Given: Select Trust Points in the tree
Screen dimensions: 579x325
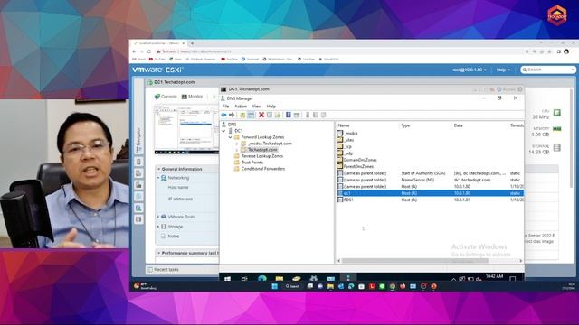Looking at the screenshot, I should (252, 162).
